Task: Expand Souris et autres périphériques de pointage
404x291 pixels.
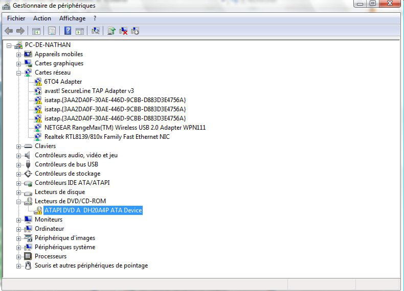Action: (x=18, y=266)
